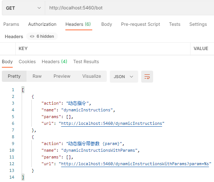Switch response view to Preview
The height and width of the screenshot is (182, 214).
pos(62,76)
